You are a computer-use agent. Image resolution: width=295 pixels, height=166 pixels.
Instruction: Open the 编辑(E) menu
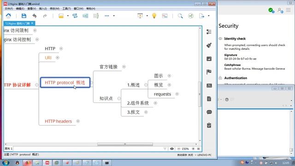click(20, 9)
